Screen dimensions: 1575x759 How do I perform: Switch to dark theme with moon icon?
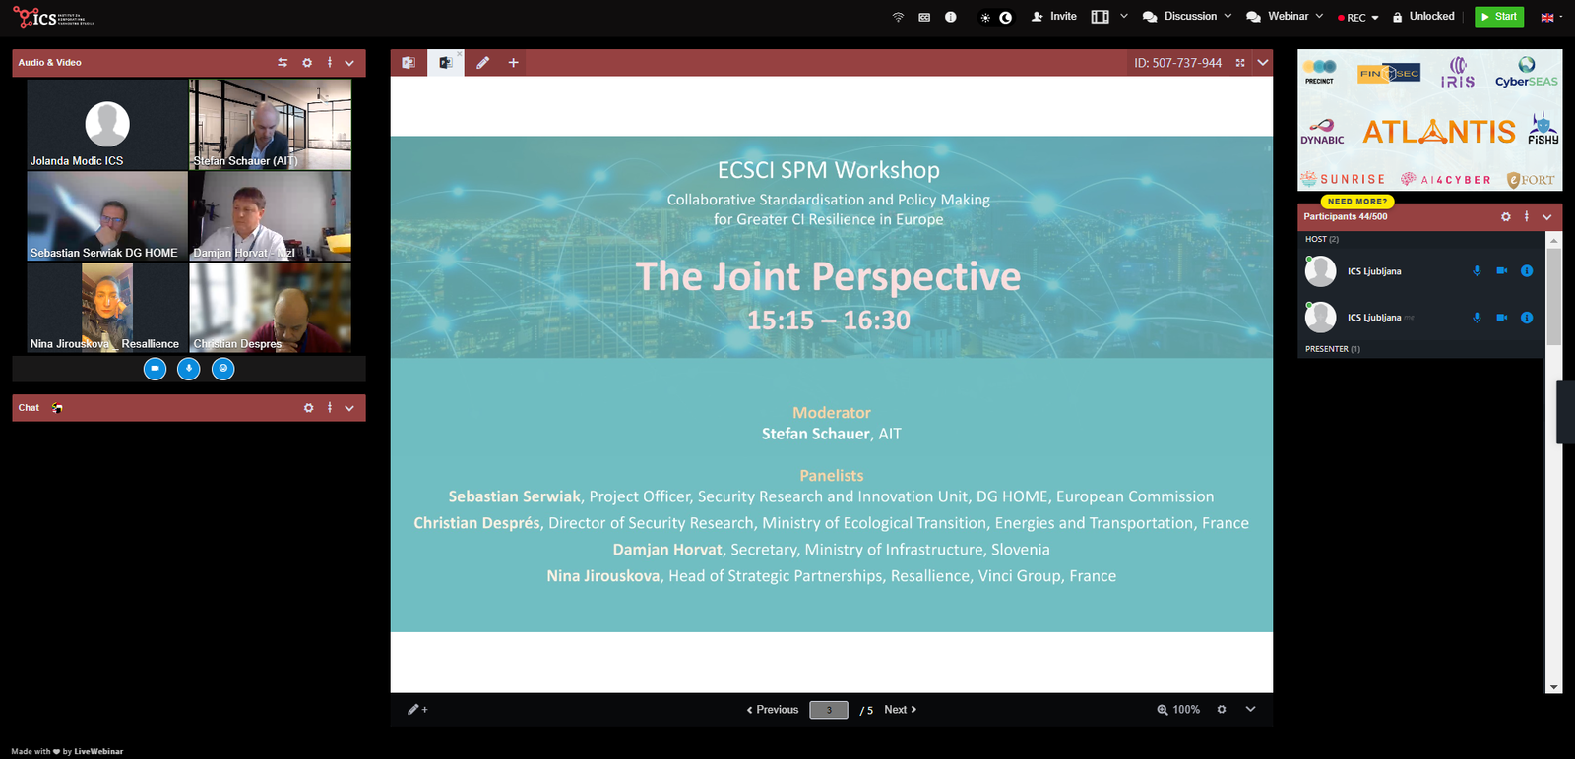pos(1005,17)
